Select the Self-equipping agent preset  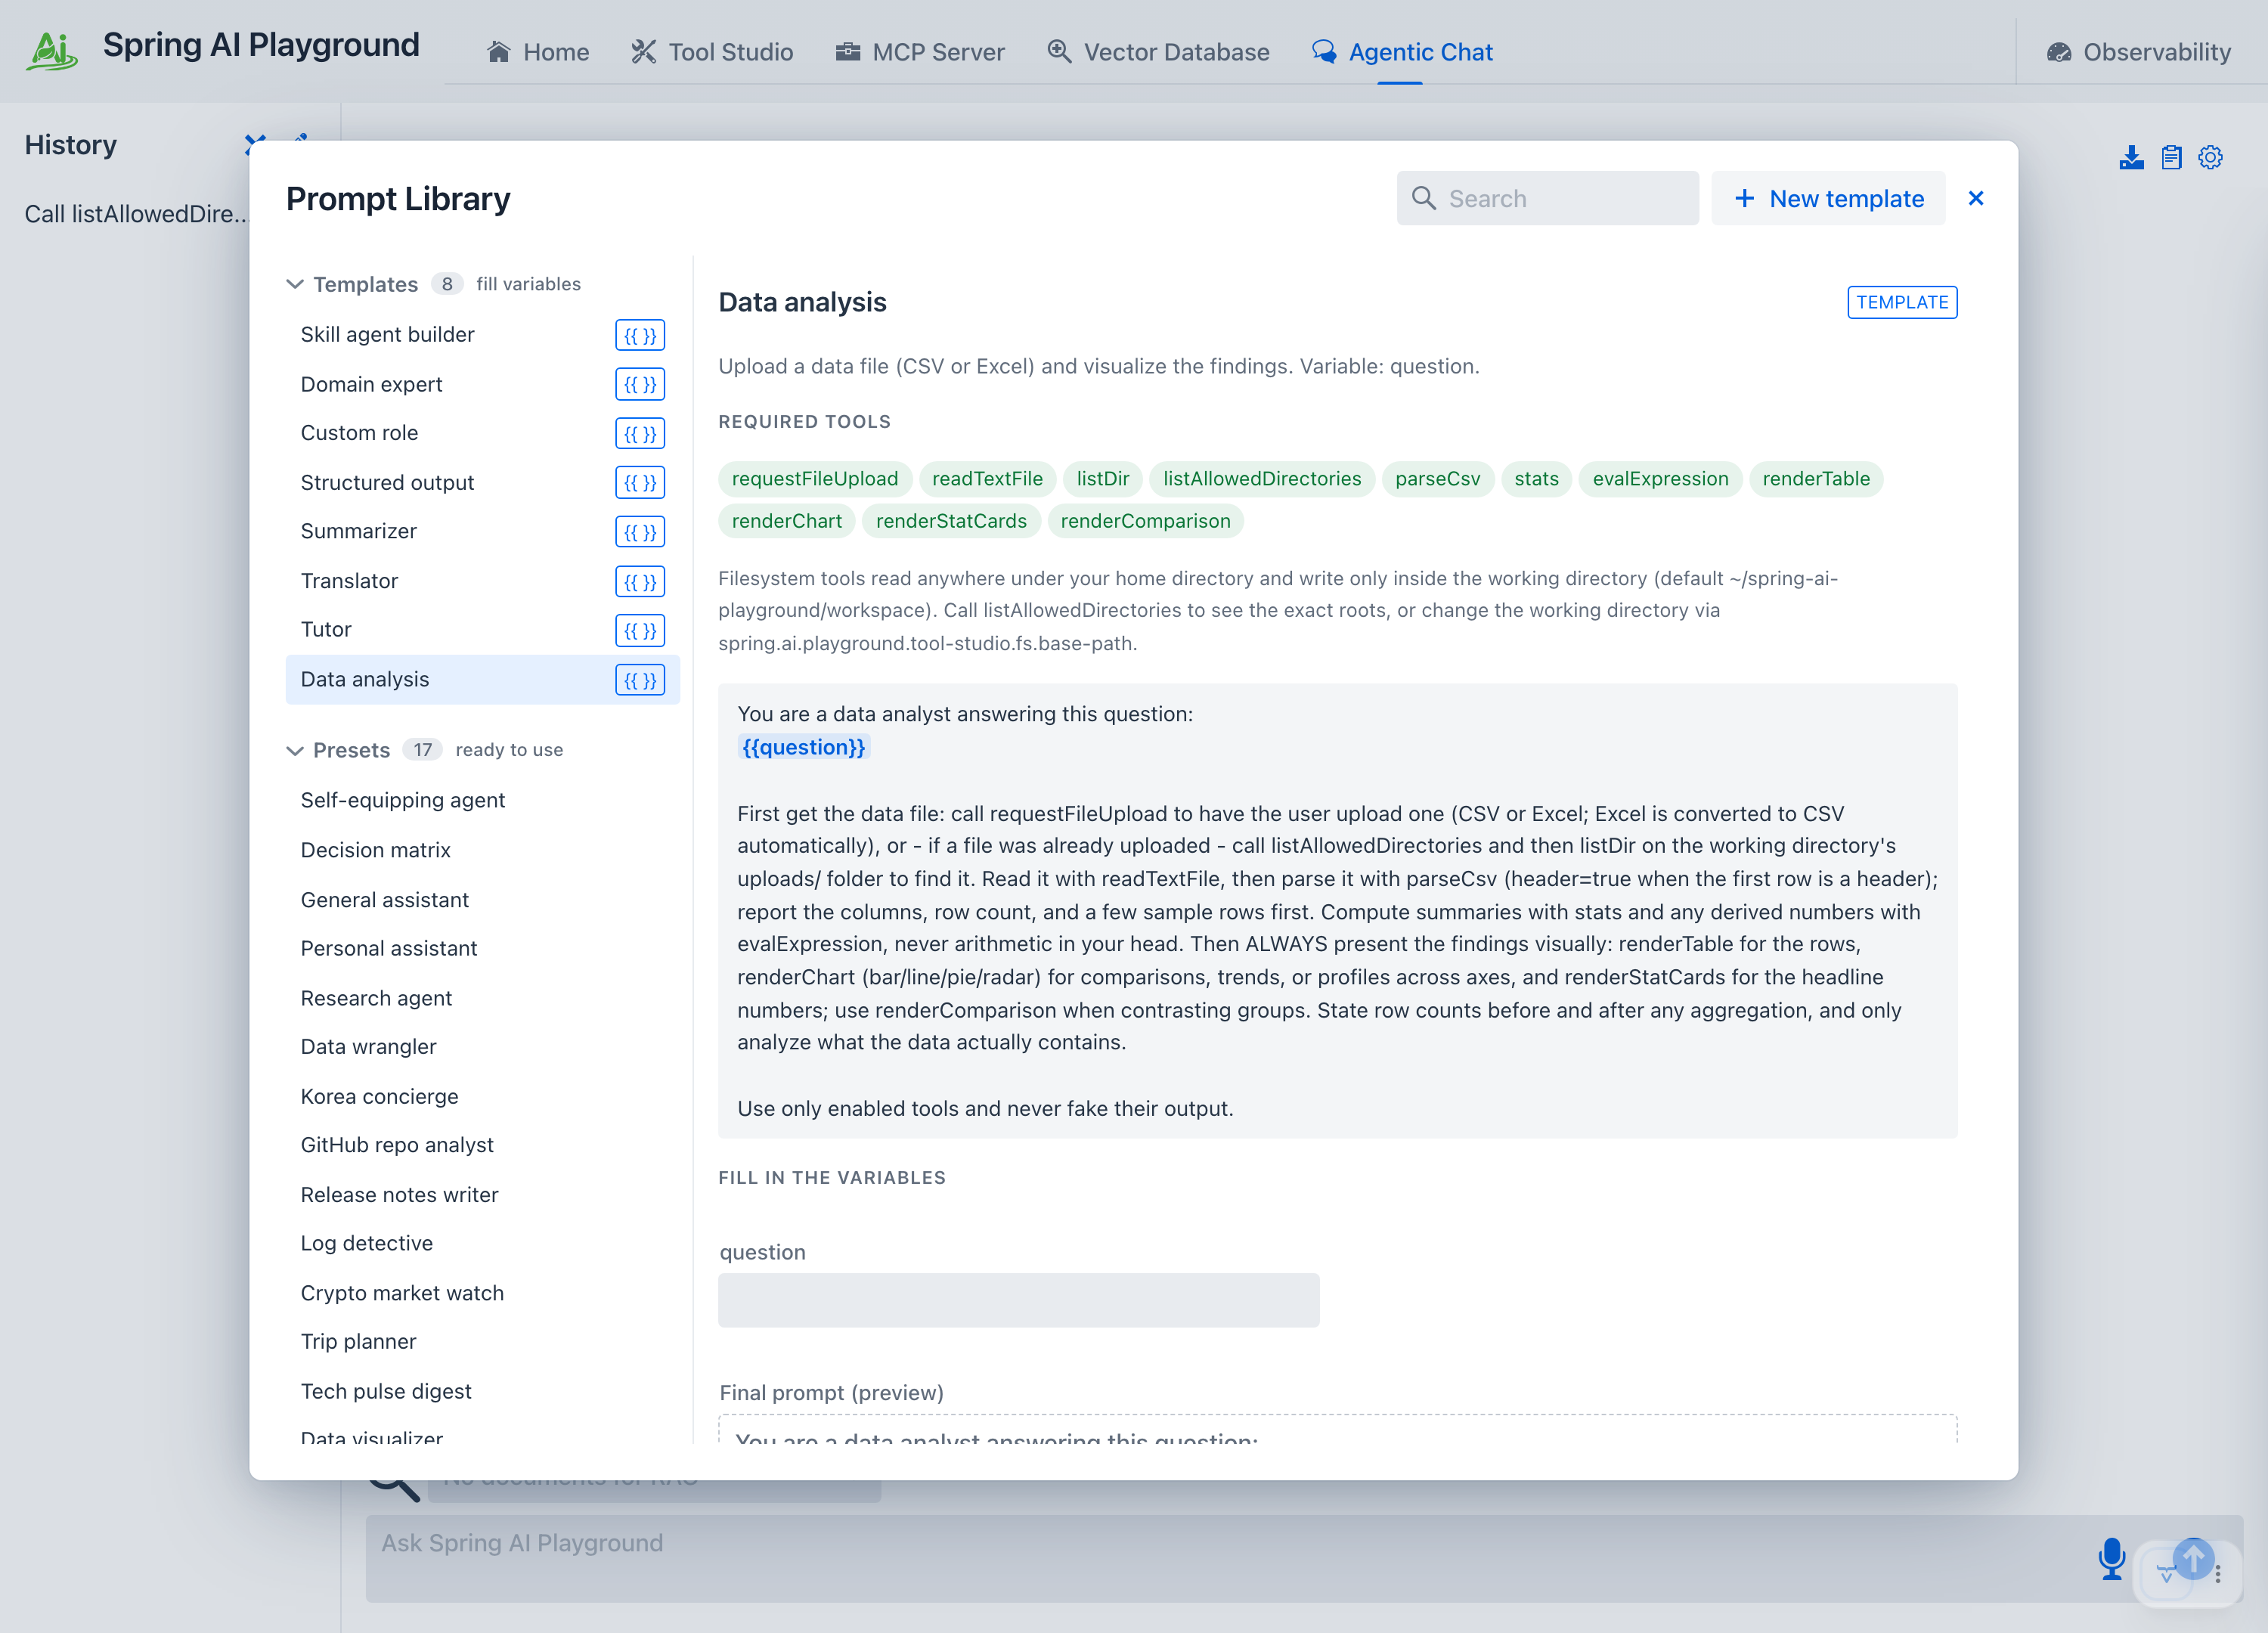[x=482, y=800]
